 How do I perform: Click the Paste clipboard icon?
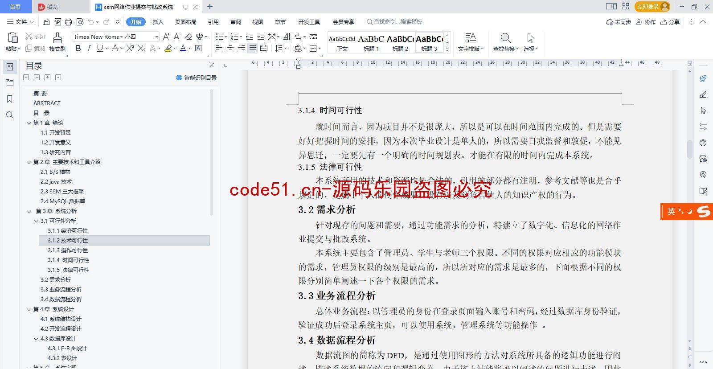pyautogui.click(x=12, y=38)
